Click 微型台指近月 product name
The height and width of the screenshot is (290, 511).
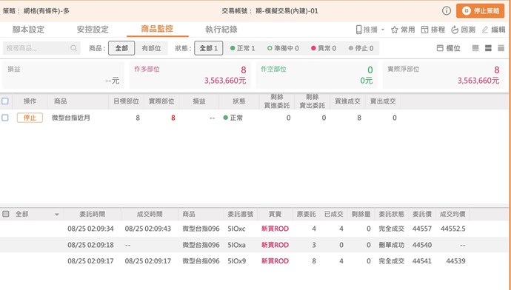(70, 118)
